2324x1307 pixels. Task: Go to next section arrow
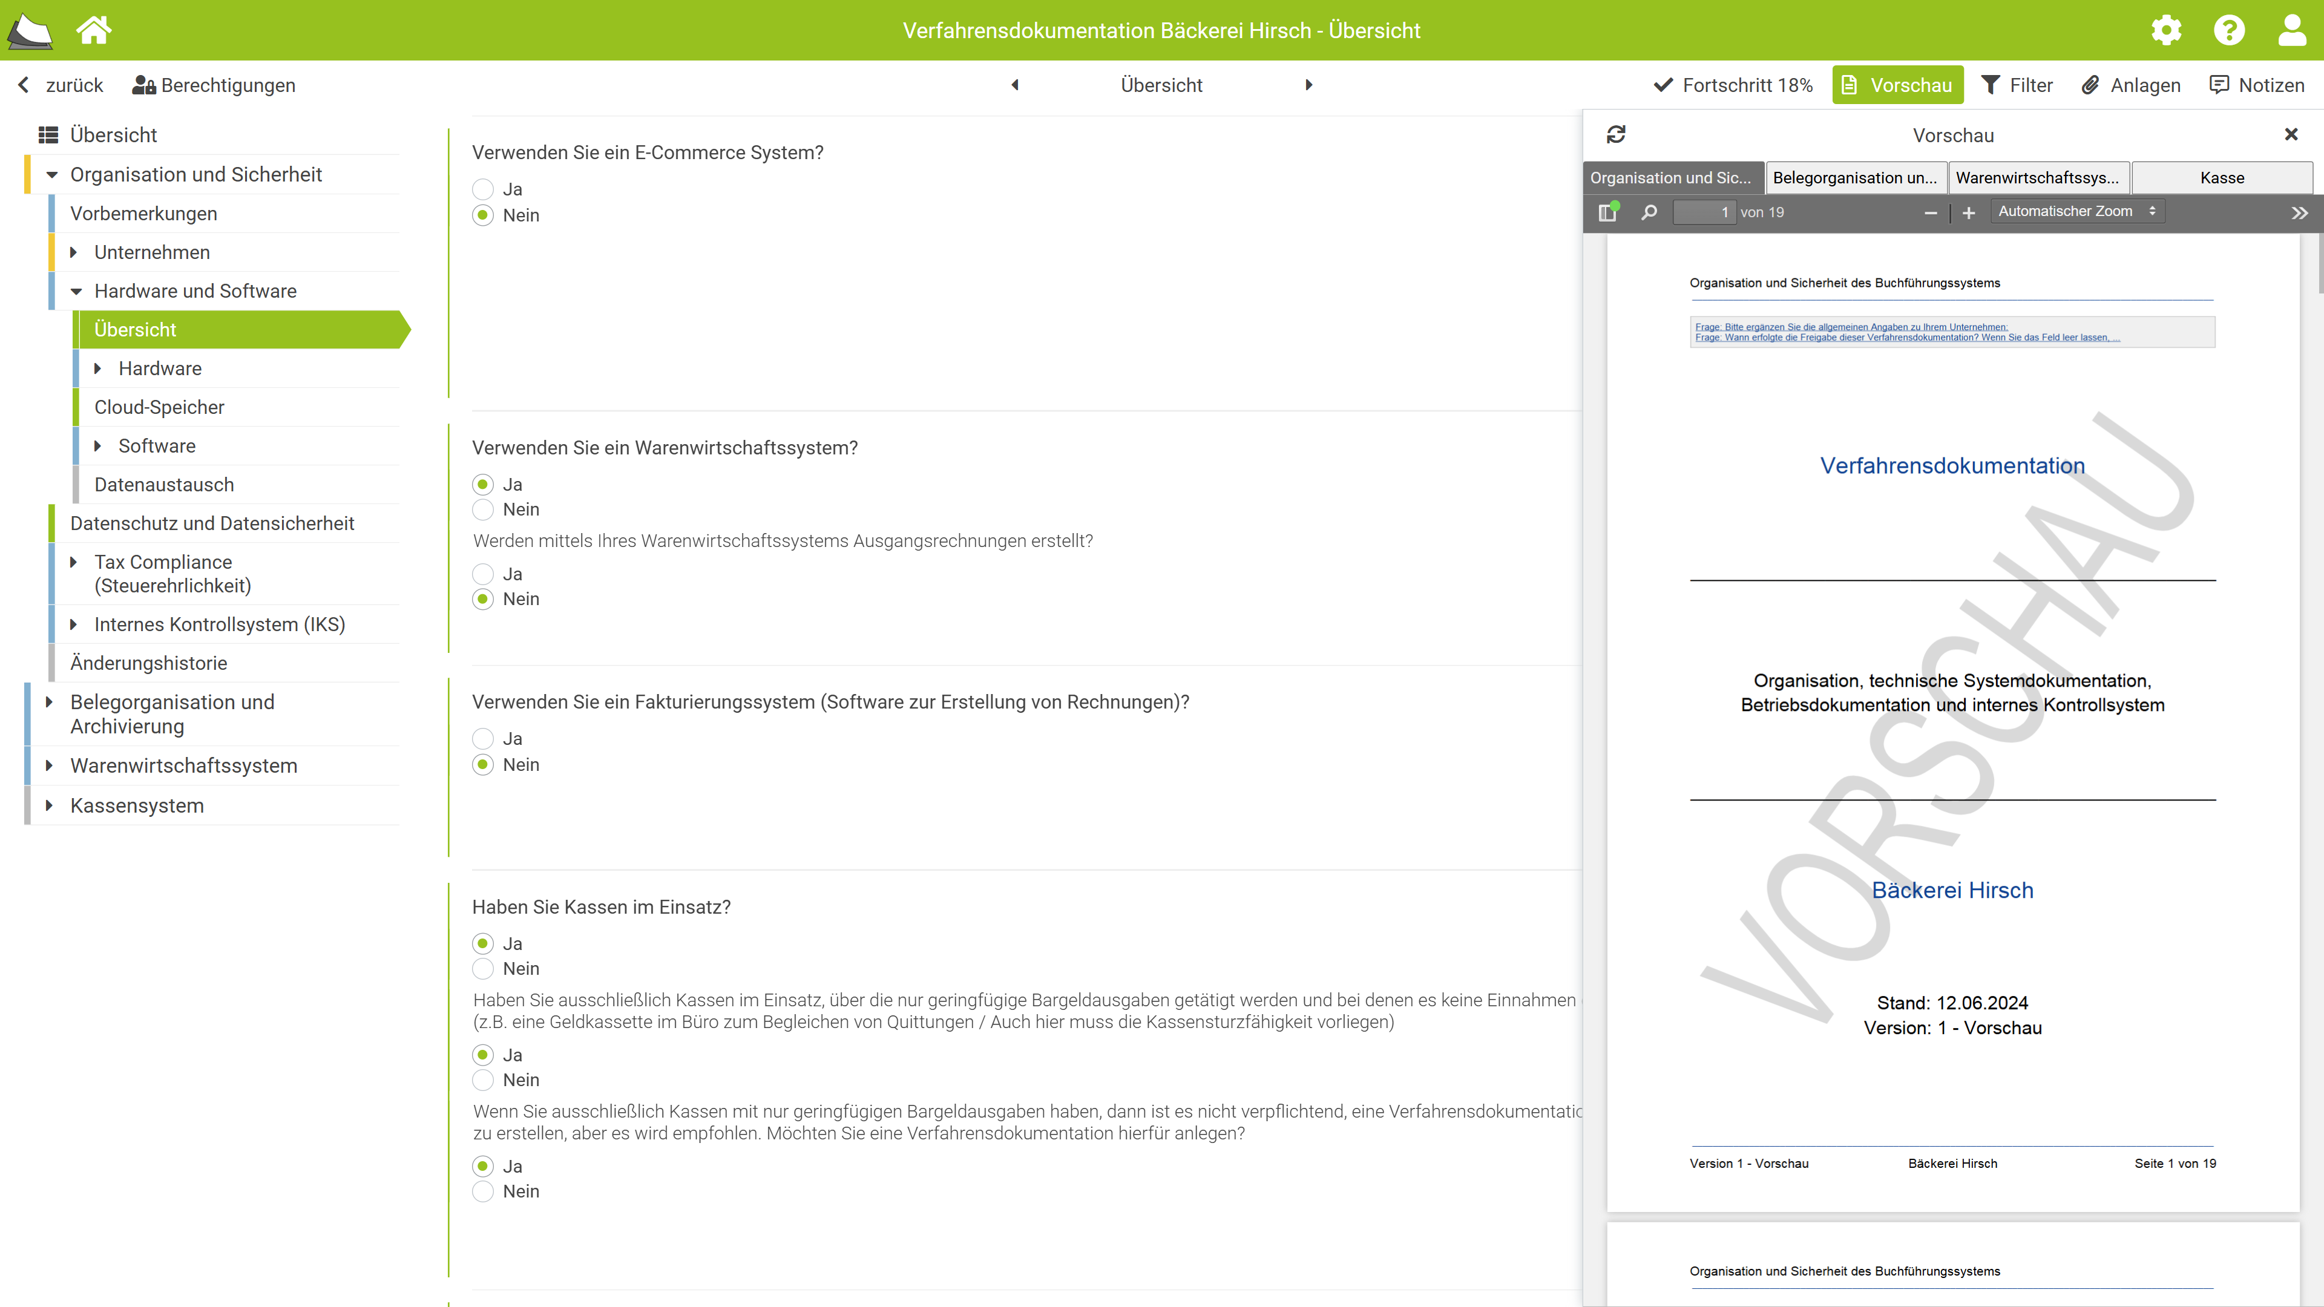pyautogui.click(x=1309, y=85)
